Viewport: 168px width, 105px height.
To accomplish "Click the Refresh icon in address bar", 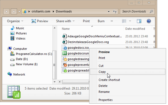I will pos(115,11).
